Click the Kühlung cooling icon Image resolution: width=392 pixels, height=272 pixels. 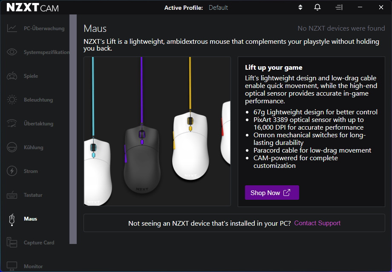click(12, 147)
